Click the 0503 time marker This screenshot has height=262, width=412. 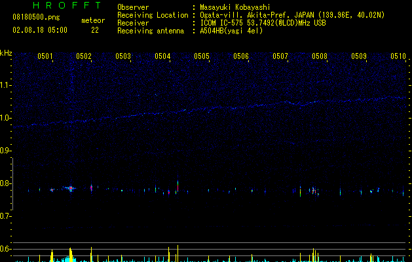(x=123, y=56)
